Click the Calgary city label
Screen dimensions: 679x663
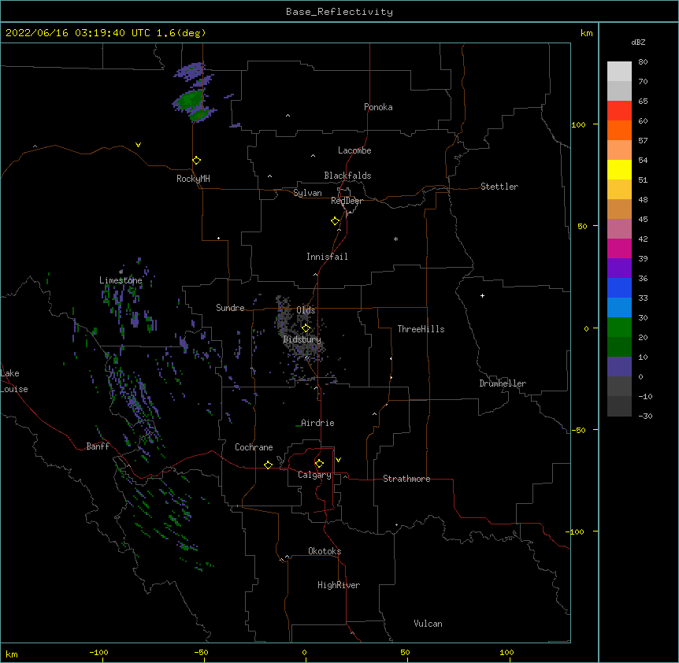[314, 475]
